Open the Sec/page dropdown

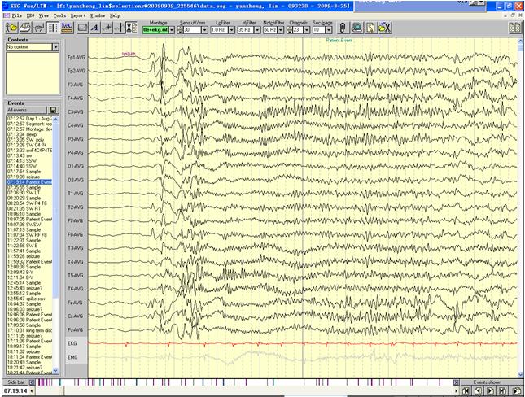coord(329,30)
